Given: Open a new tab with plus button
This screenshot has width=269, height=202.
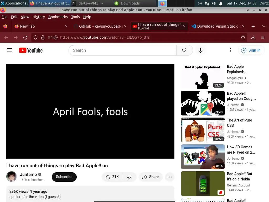Looking at the screenshot, I should click(x=253, y=27).
